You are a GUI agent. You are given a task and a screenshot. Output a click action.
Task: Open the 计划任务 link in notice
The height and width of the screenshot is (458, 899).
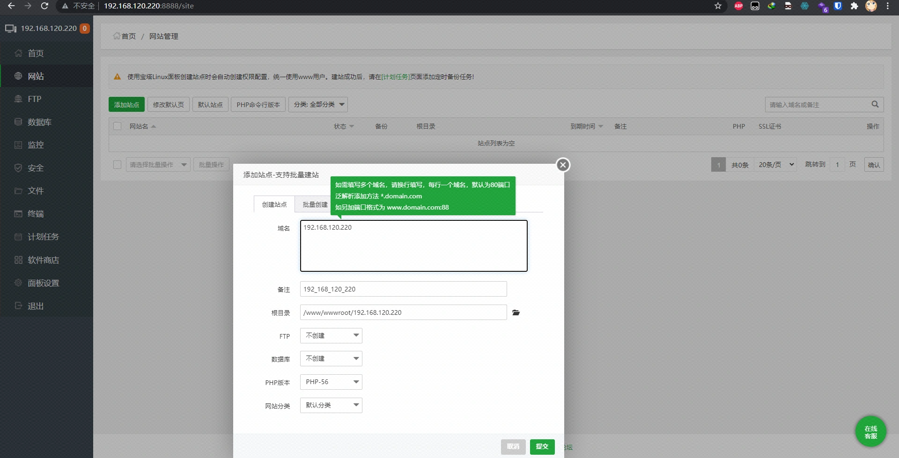396,77
